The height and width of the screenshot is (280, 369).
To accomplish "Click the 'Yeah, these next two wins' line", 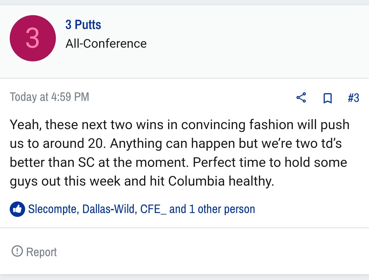I will (x=180, y=125).
